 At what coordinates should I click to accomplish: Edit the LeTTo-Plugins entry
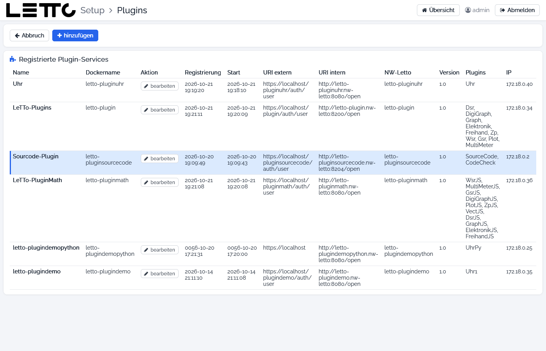tap(160, 110)
